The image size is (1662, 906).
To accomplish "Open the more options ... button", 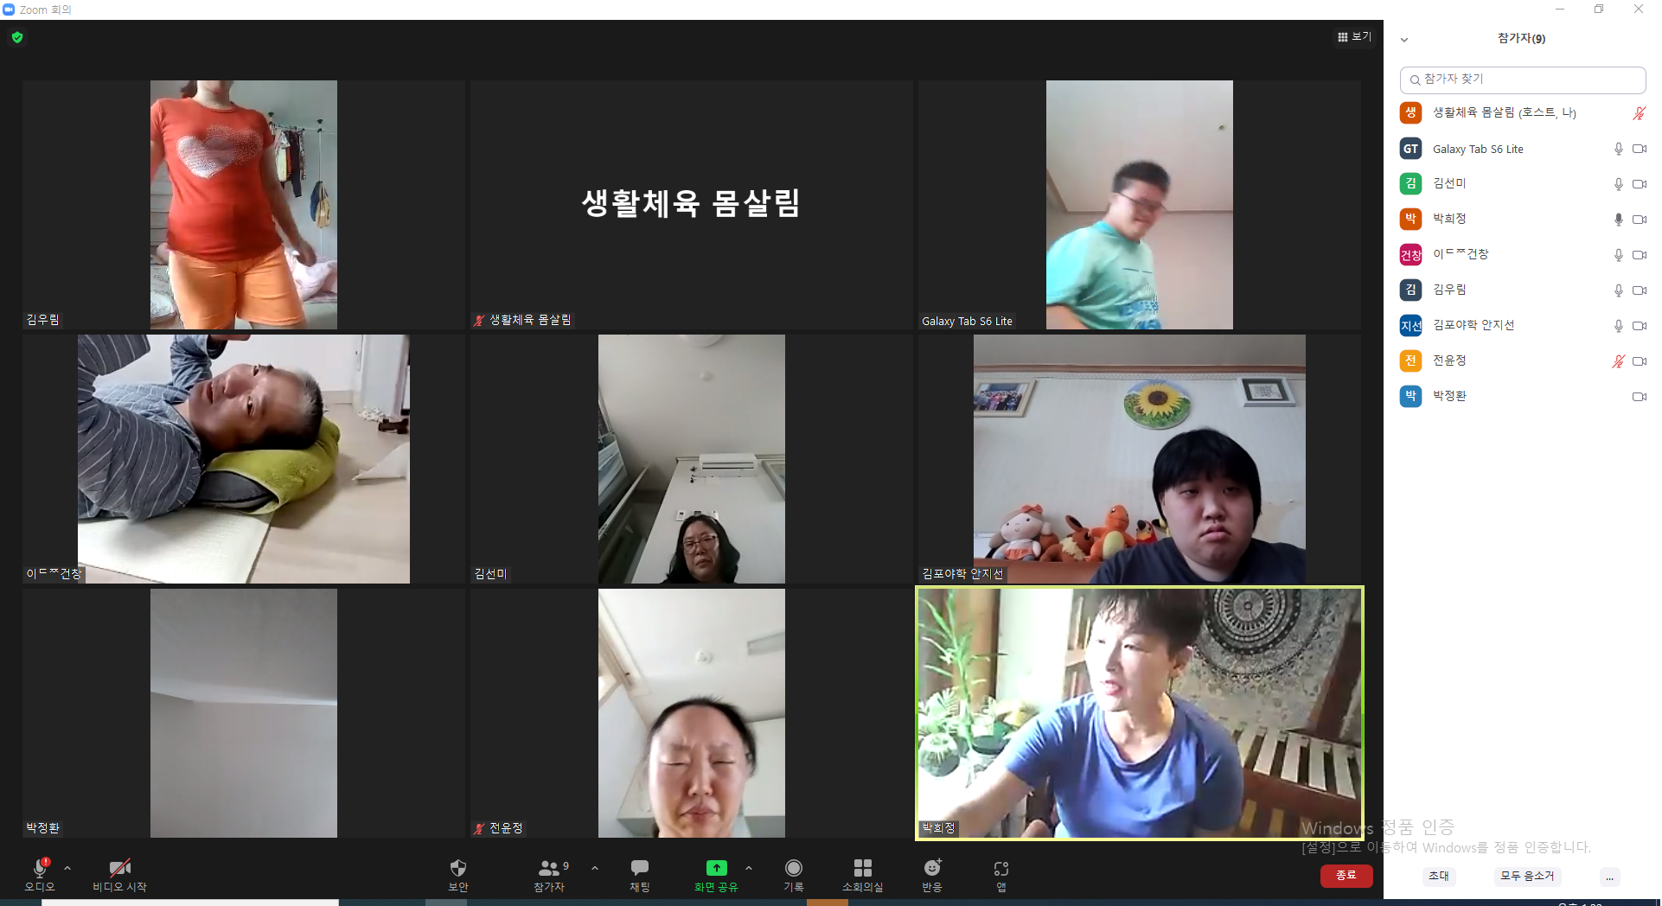I will point(1609,877).
